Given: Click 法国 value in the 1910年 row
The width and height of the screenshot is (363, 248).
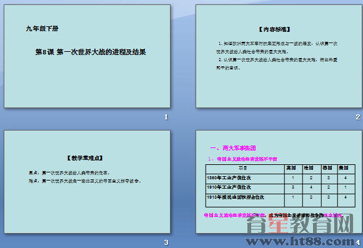Looking at the screenshot, I should pyautogui.click(x=312, y=189).
